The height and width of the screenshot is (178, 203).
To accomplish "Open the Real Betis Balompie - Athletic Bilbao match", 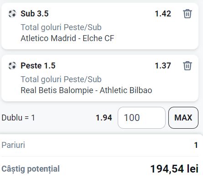I will tap(86, 90).
